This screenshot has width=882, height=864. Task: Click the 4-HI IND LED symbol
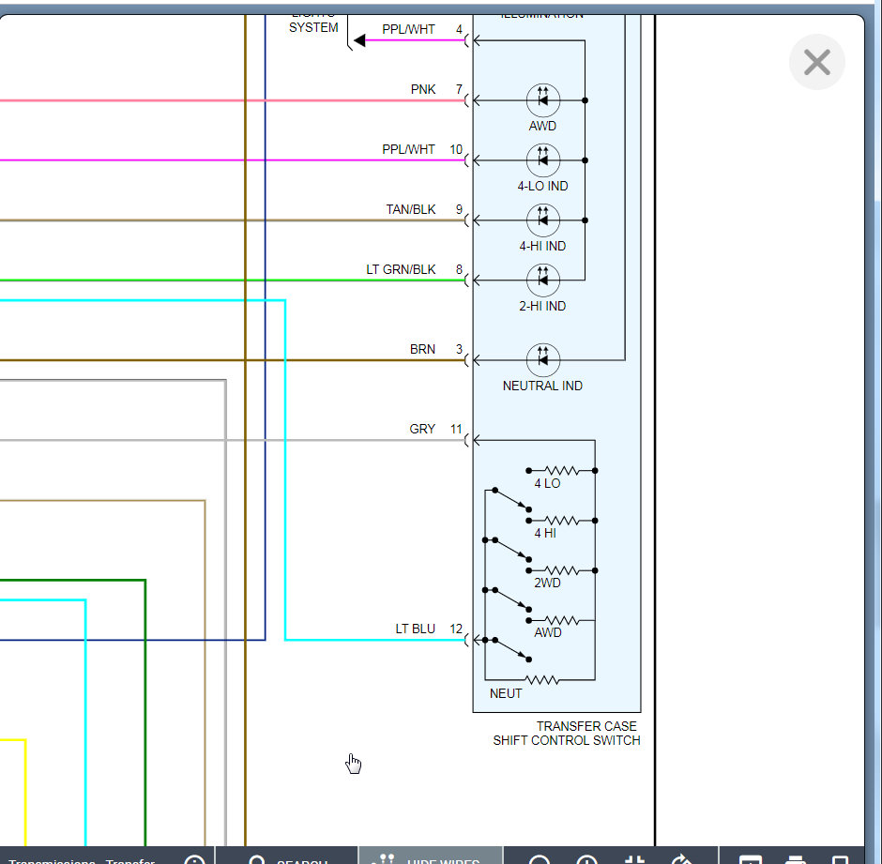click(543, 220)
